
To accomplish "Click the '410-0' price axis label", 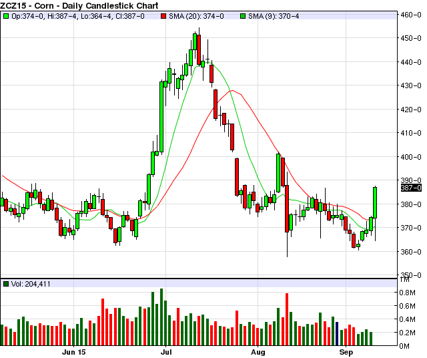I will coord(411,133).
